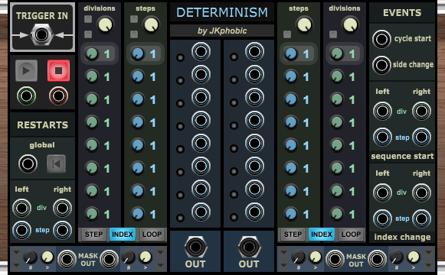445x275 pixels.
Task: Select INDEX mode on right sequencer
Action: [322, 235]
